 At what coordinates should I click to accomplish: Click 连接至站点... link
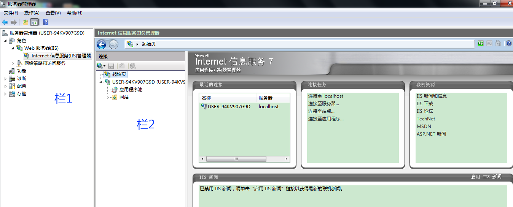tap(321, 111)
